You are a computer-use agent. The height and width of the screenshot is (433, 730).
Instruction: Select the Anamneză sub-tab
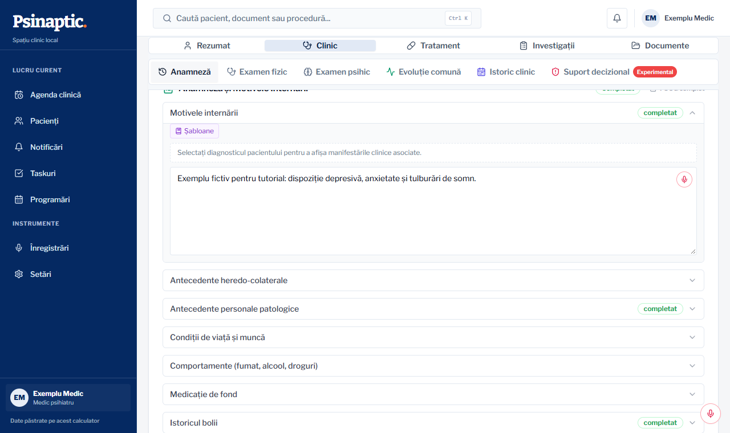tap(185, 72)
